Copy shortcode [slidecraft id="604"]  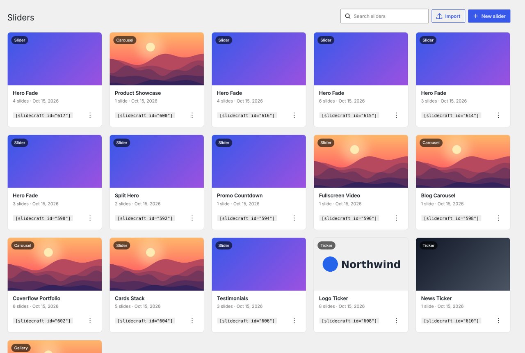click(145, 321)
